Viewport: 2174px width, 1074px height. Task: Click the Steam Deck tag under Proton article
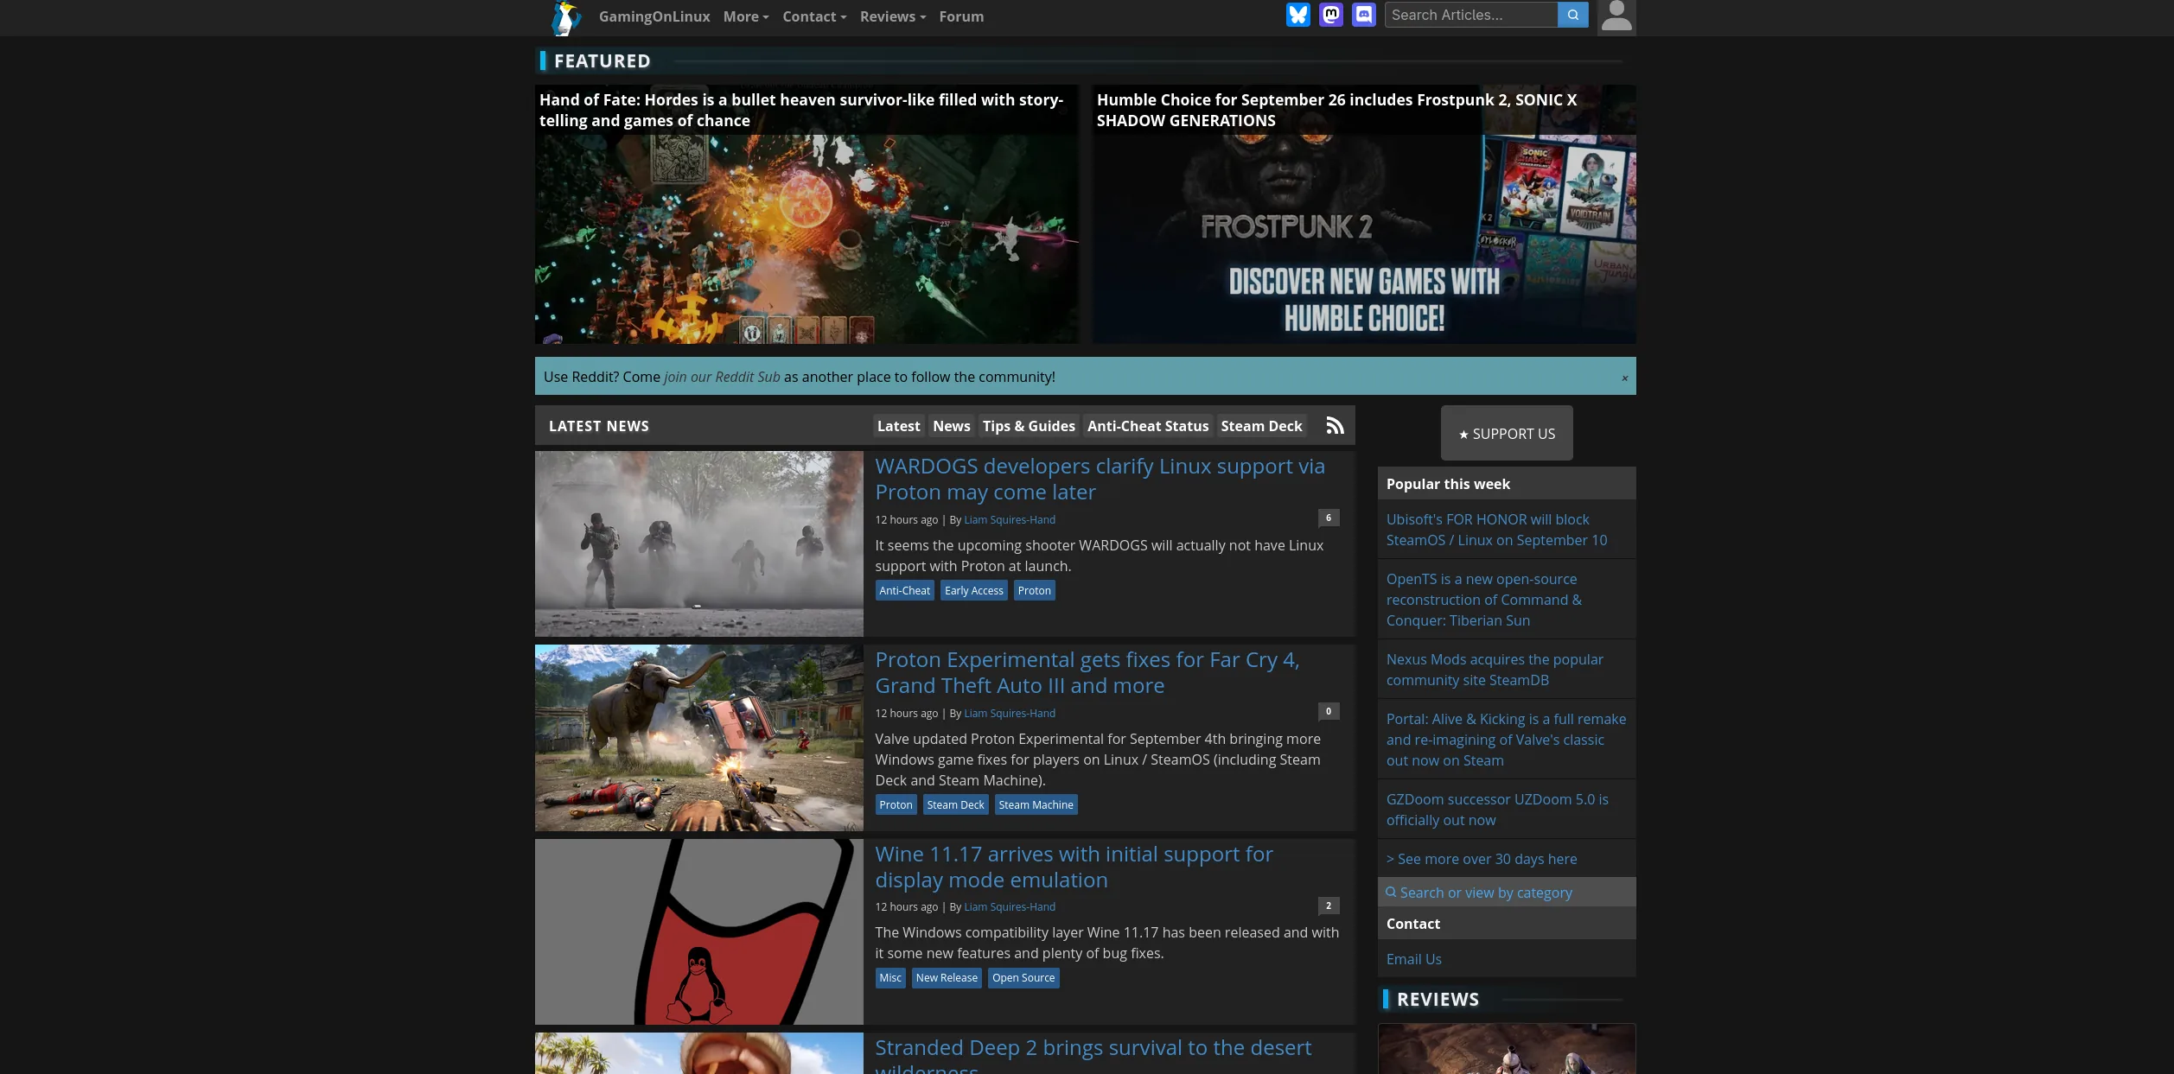(x=955, y=804)
